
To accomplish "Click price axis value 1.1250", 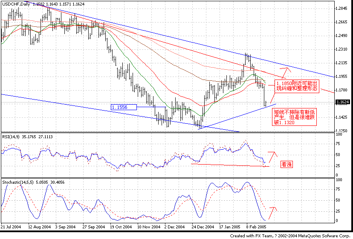I will pyautogui.click(x=341, y=131).
